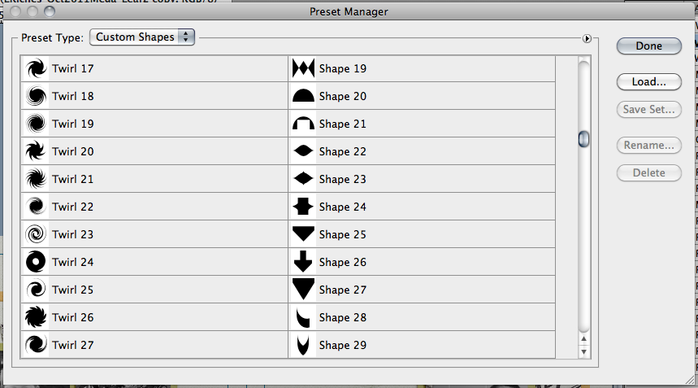The image size is (698, 388).
Task: Click the Done button
Action: tap(648, 46)
